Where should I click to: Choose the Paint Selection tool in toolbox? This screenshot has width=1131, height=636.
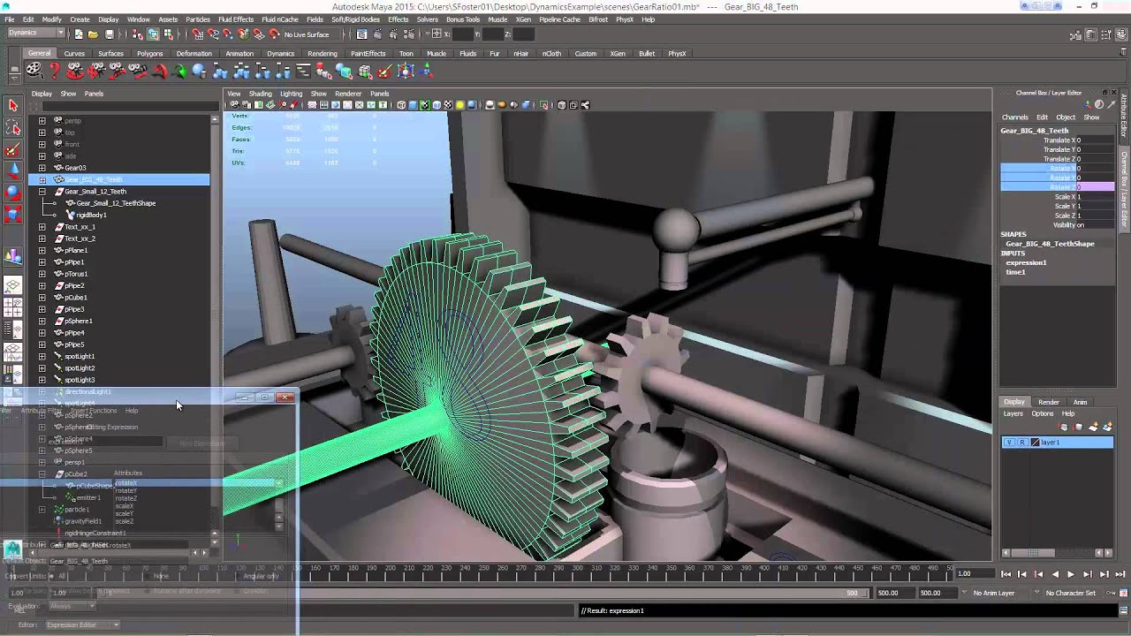point(12,150)
